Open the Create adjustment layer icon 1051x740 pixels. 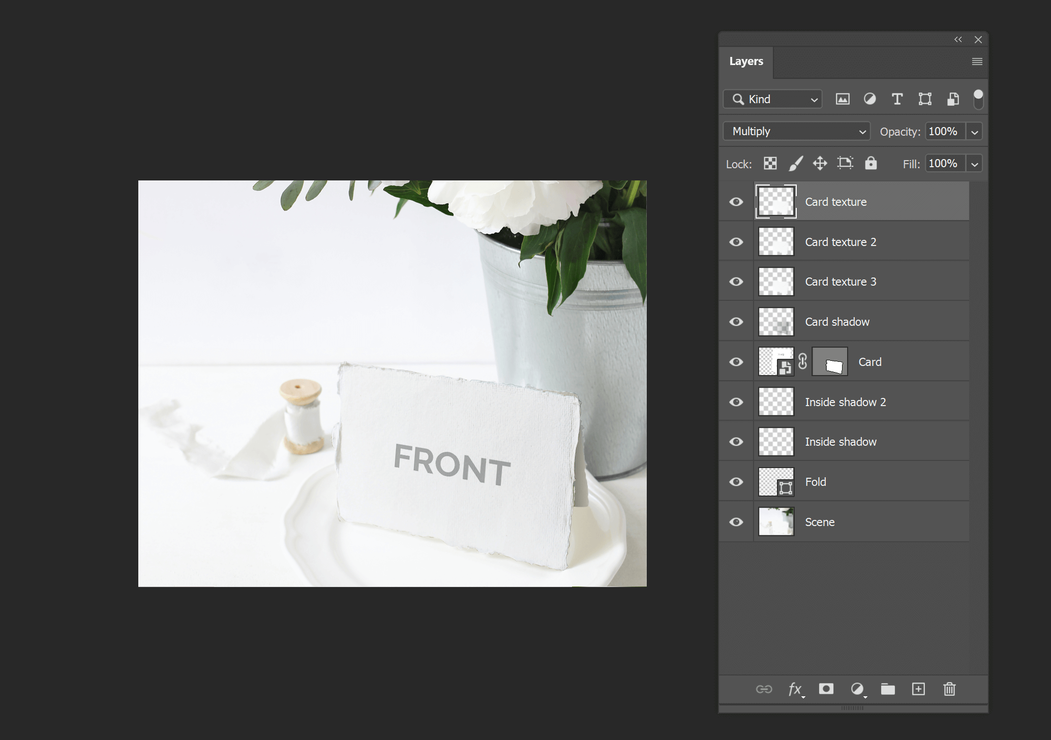[x=857, y=689]
